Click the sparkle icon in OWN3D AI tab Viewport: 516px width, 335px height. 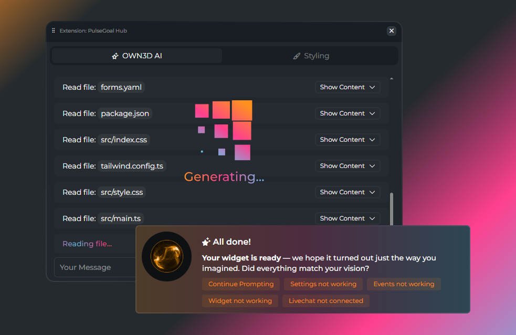[x=115, y=56]
